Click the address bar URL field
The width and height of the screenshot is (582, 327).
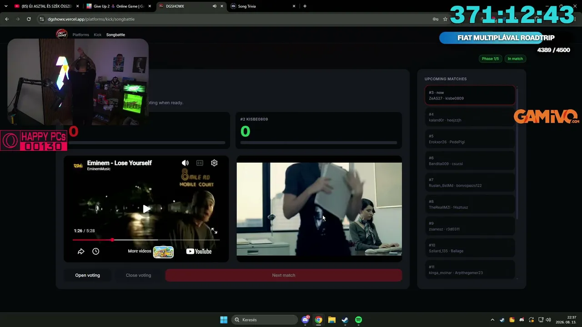(x=236, y=19)
